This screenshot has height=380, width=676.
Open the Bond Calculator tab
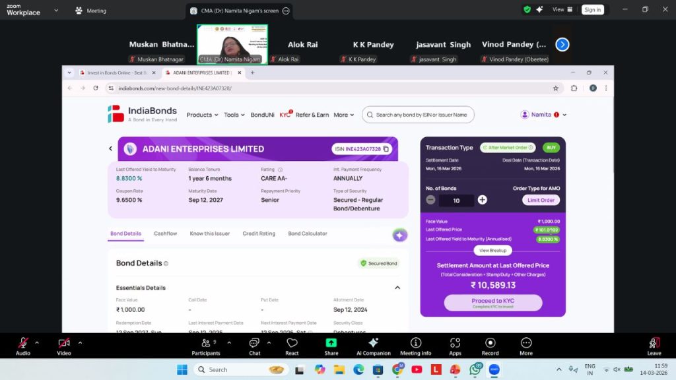tap(308, 234)
